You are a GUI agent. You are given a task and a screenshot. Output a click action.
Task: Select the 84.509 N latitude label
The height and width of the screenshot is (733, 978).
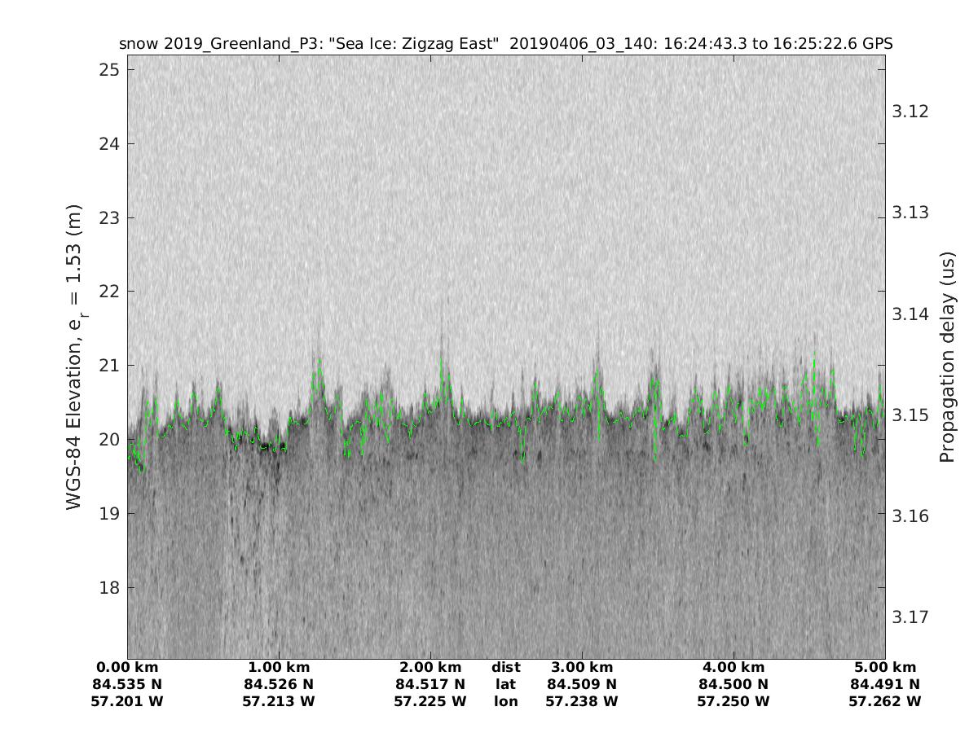[x=582, y=684]
